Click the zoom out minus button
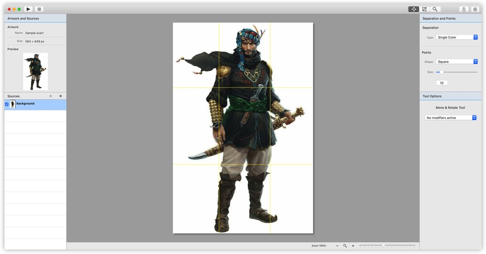The image size is (486, 254). (x=337, y=246)
